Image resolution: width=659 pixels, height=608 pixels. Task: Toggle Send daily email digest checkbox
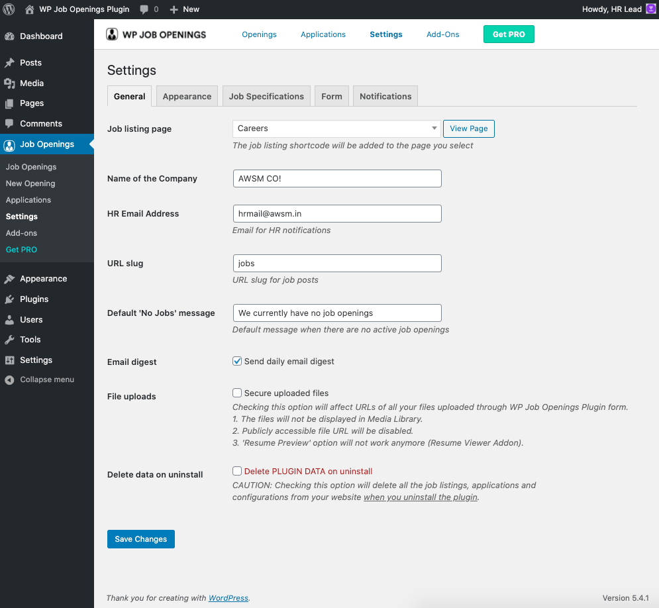click(237, 362)
